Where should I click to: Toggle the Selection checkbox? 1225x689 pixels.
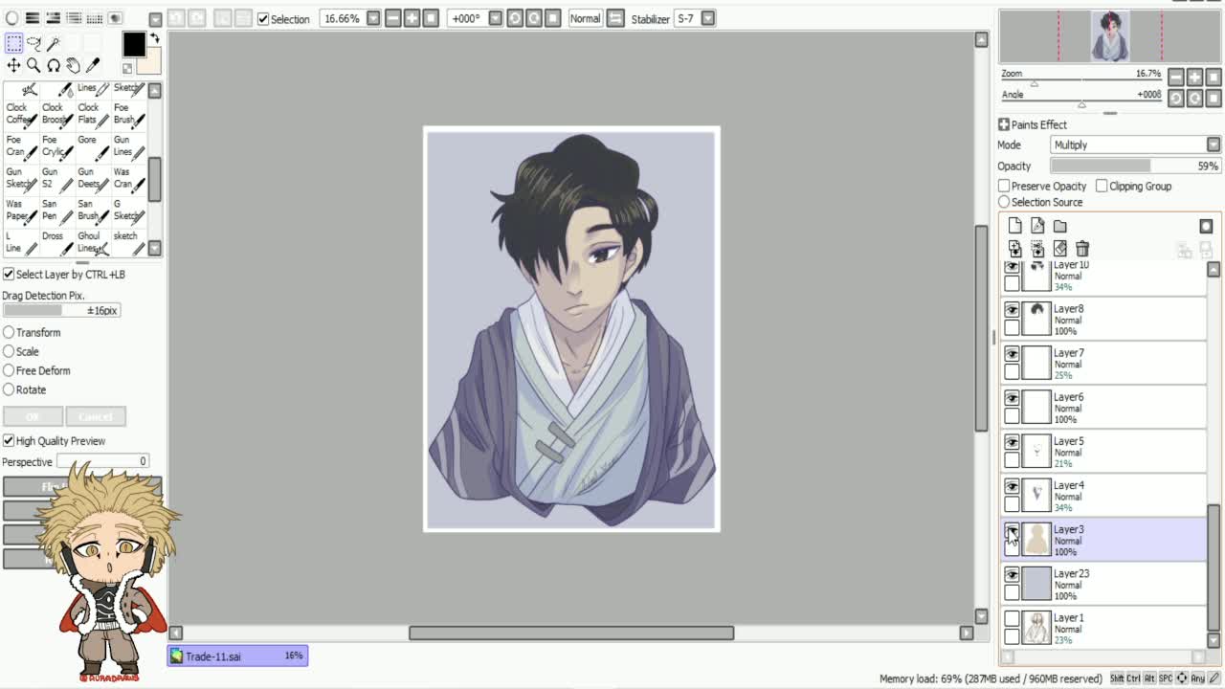click(263, 19)
